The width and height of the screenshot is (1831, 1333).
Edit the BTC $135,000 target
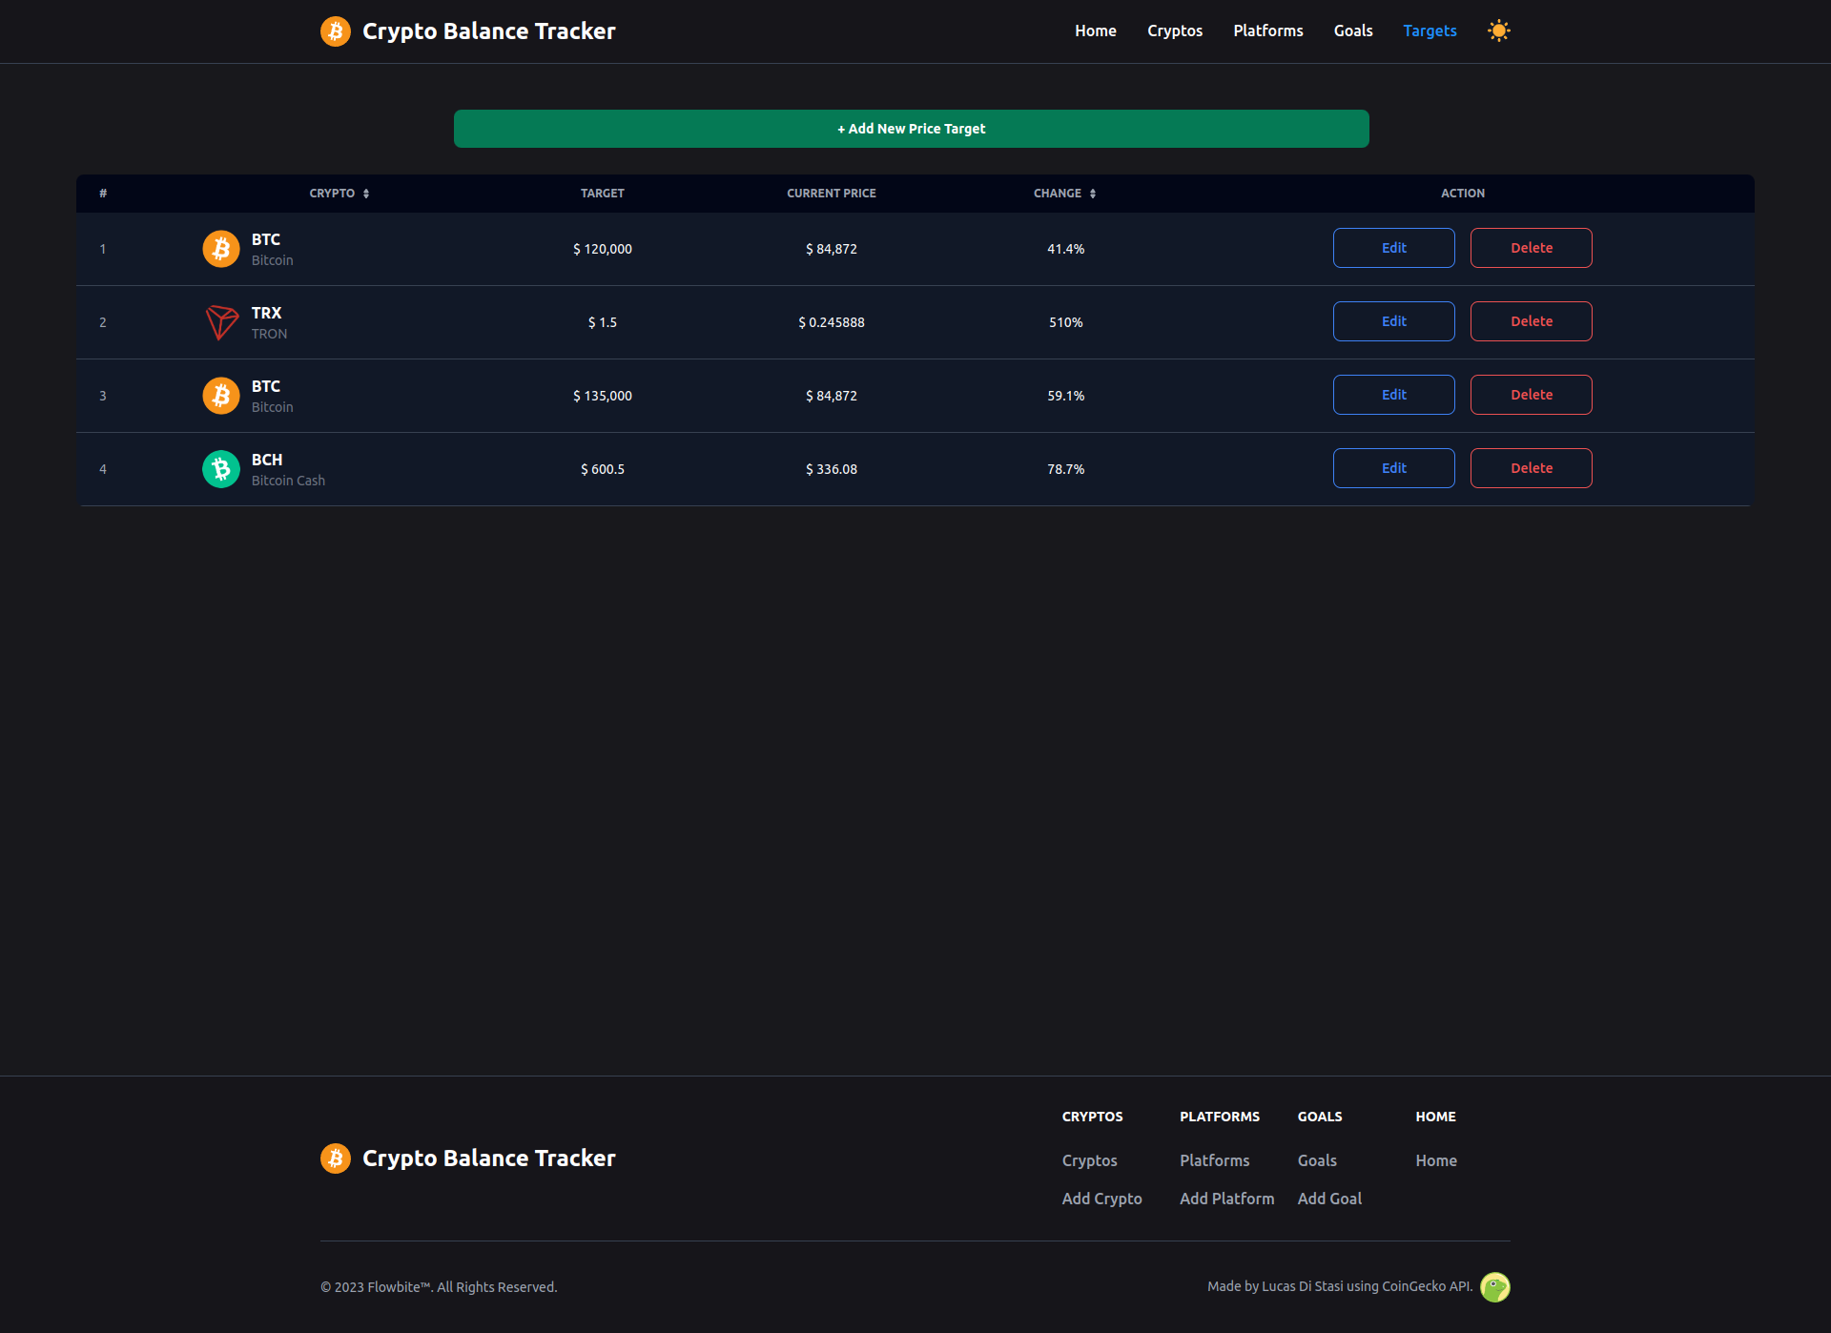pos(1394,395)
